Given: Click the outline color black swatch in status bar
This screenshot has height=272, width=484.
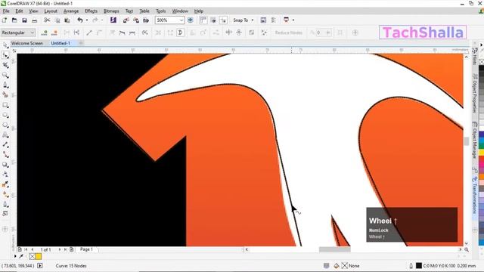Looking at the screenshot, I should pos(418,265).
